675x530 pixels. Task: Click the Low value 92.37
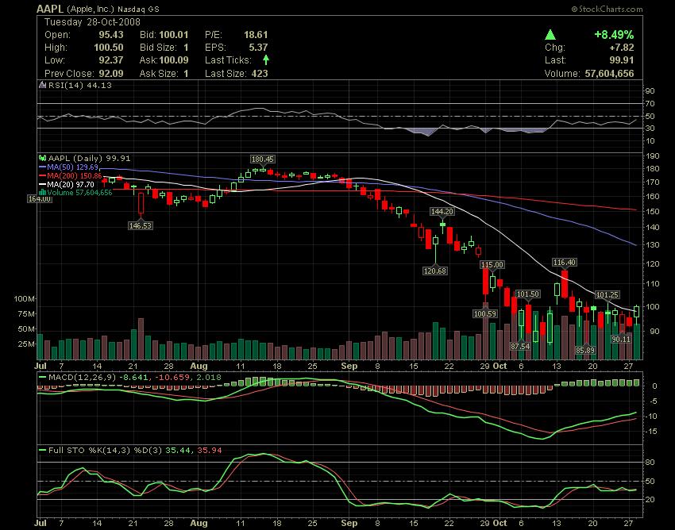tap(111, 60)
